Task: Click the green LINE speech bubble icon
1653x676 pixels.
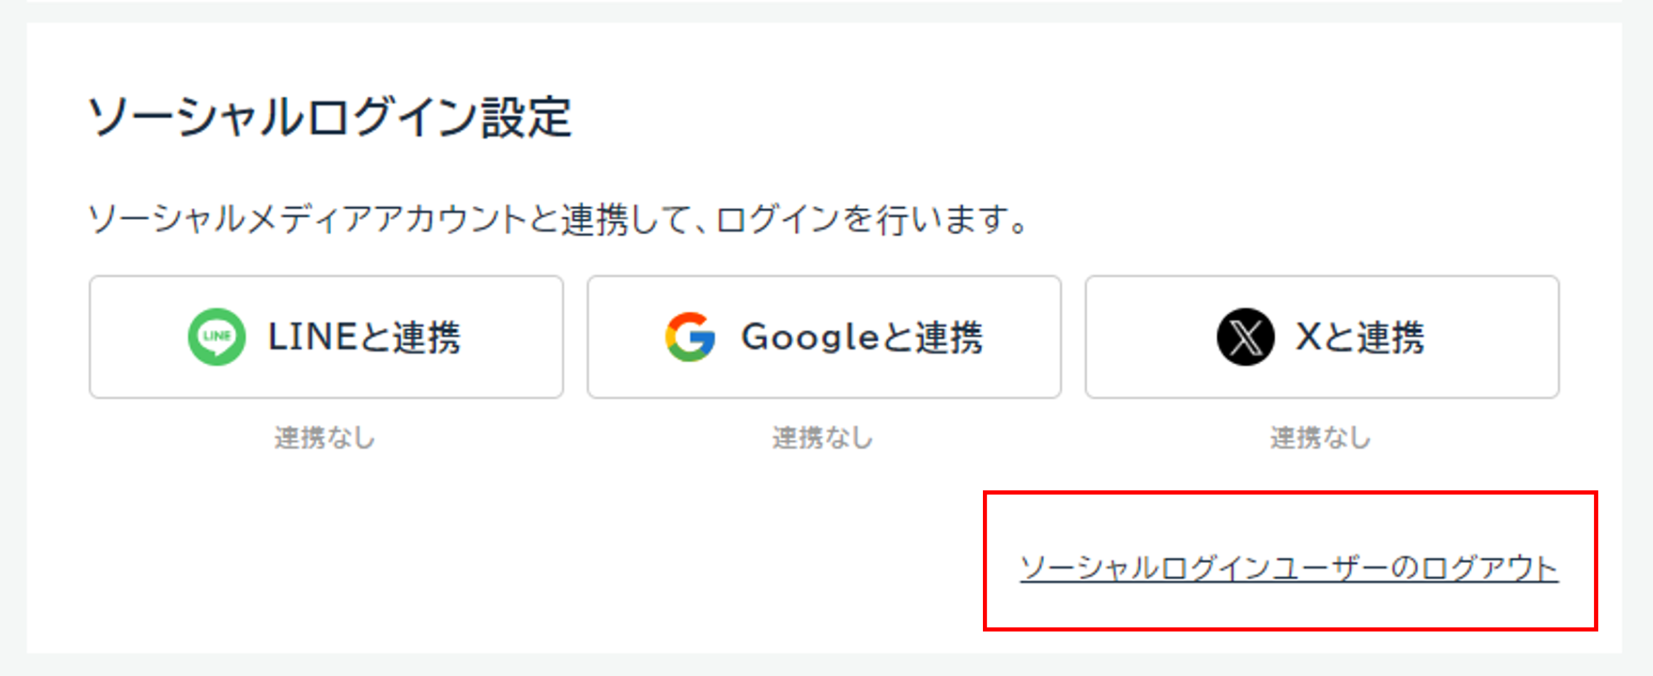Action: click(216, 336)
